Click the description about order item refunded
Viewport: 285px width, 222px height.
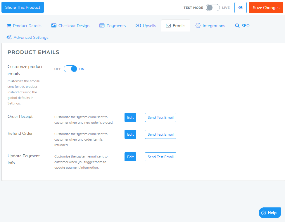point(81,139)
